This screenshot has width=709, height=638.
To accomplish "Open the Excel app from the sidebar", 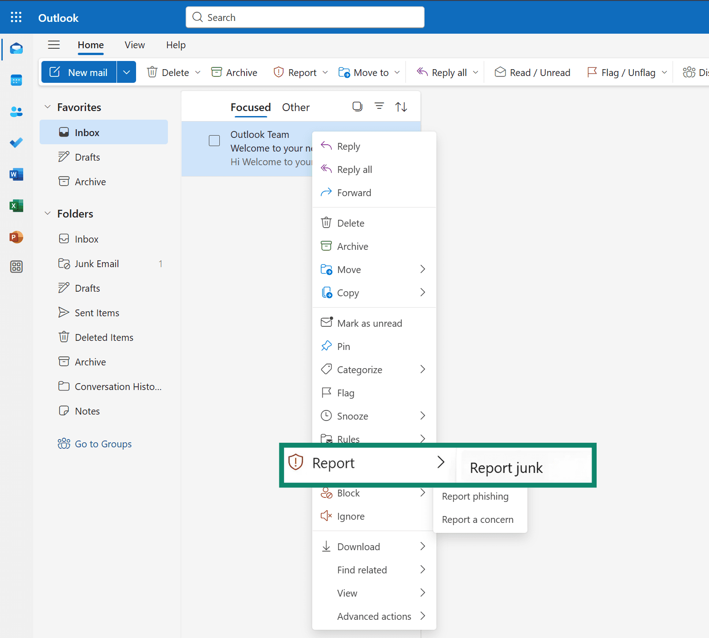I will 16,206.
